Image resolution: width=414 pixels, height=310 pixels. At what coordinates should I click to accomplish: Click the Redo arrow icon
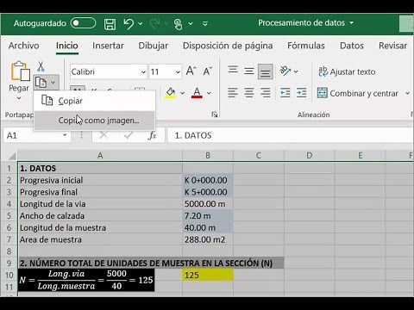[155, 24]
